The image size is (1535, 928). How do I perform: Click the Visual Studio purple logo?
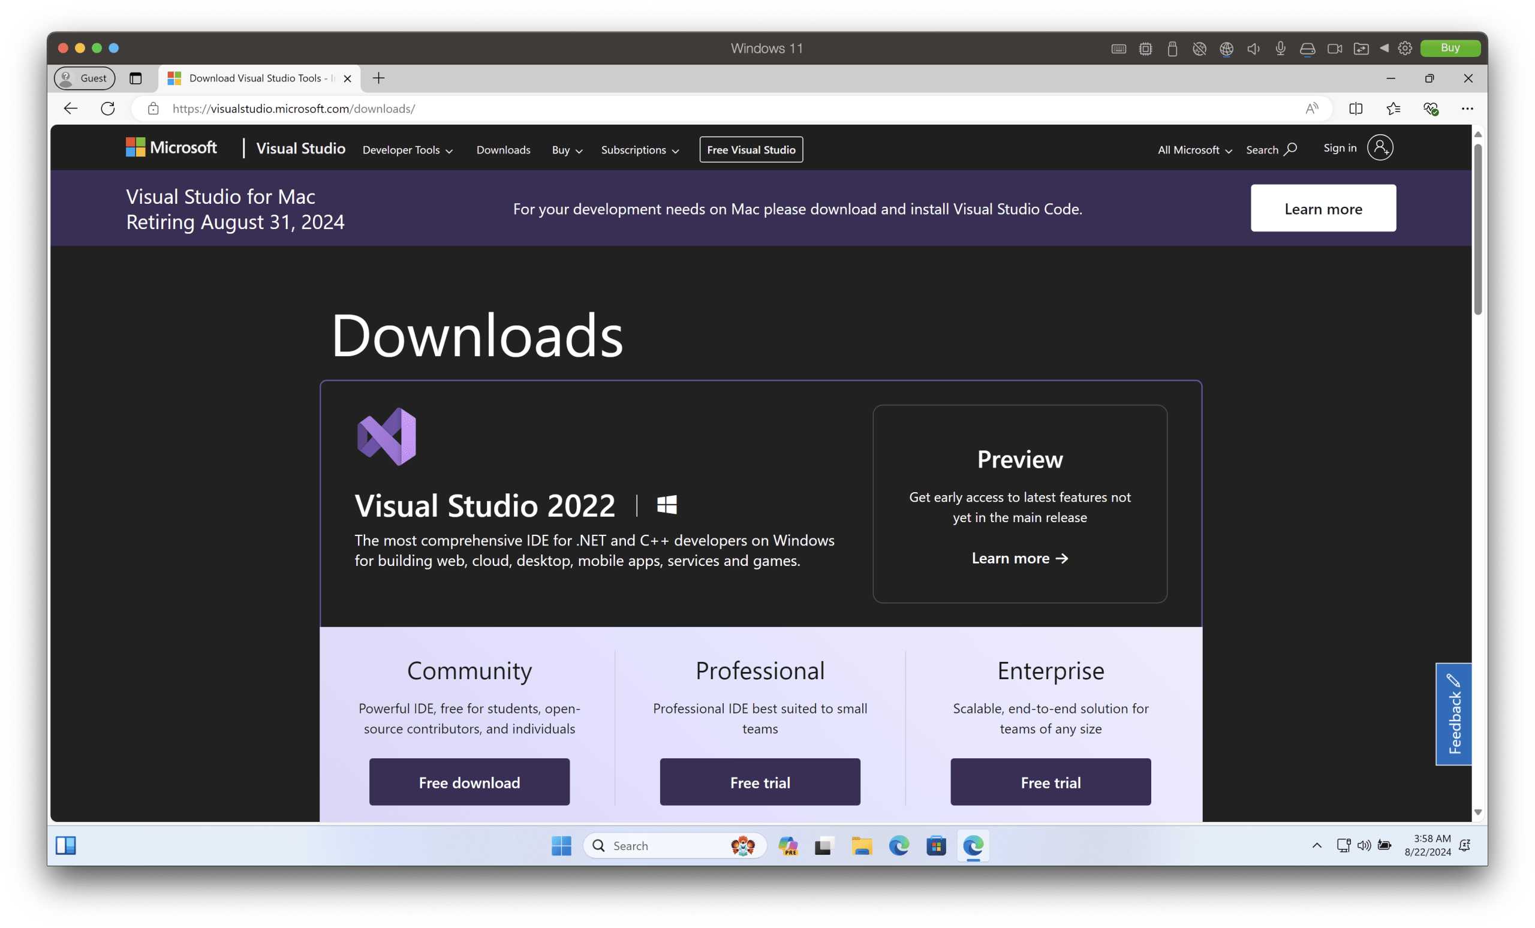(x=387, y=436)
